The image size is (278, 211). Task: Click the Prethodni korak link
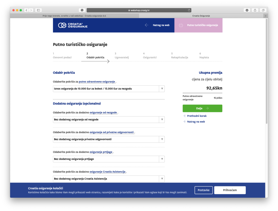point(197,116)
